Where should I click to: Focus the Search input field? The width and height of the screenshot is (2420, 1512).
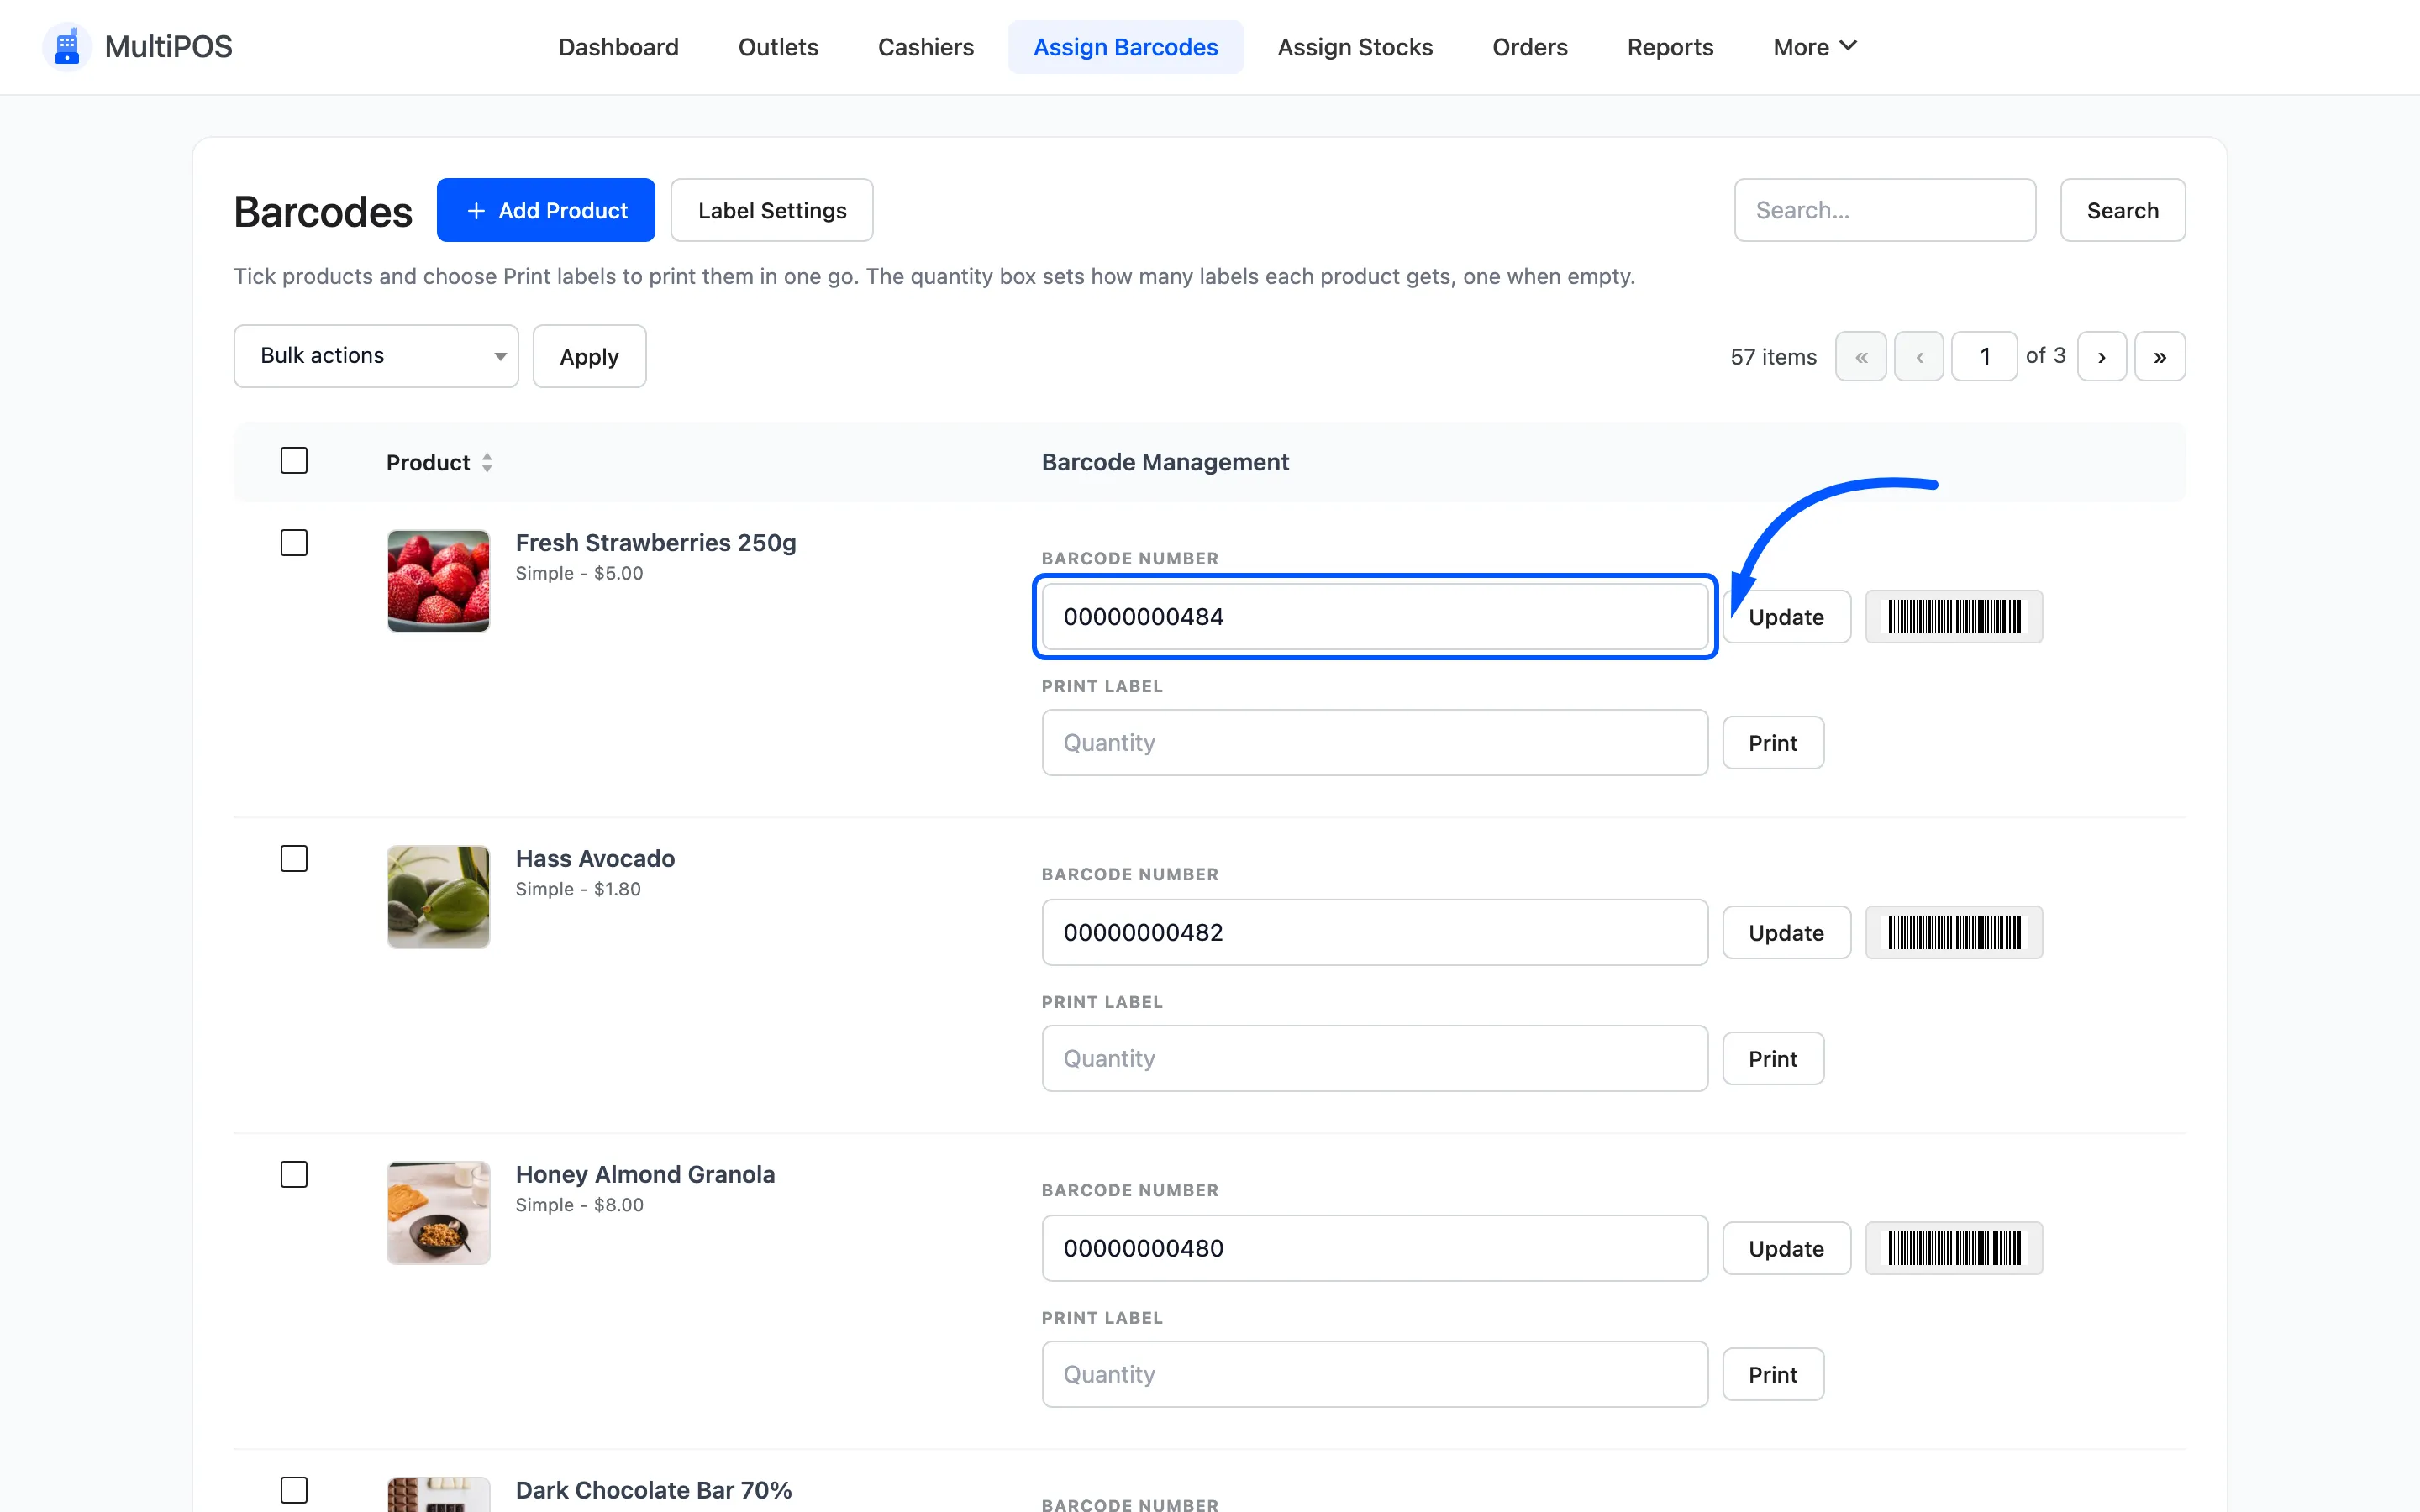click(1884, 210)
